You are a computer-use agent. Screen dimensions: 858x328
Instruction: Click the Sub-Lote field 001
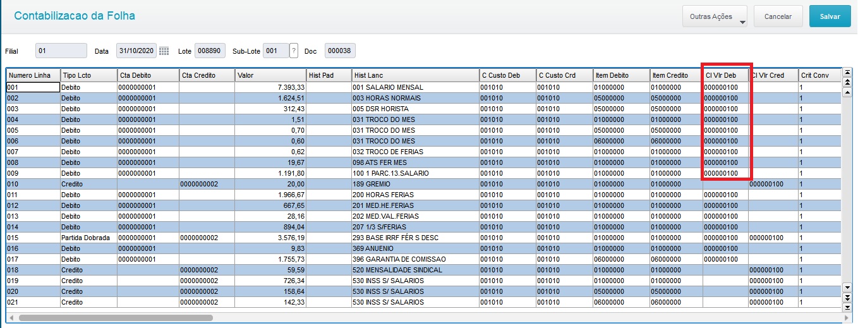(x=275, y=51)
